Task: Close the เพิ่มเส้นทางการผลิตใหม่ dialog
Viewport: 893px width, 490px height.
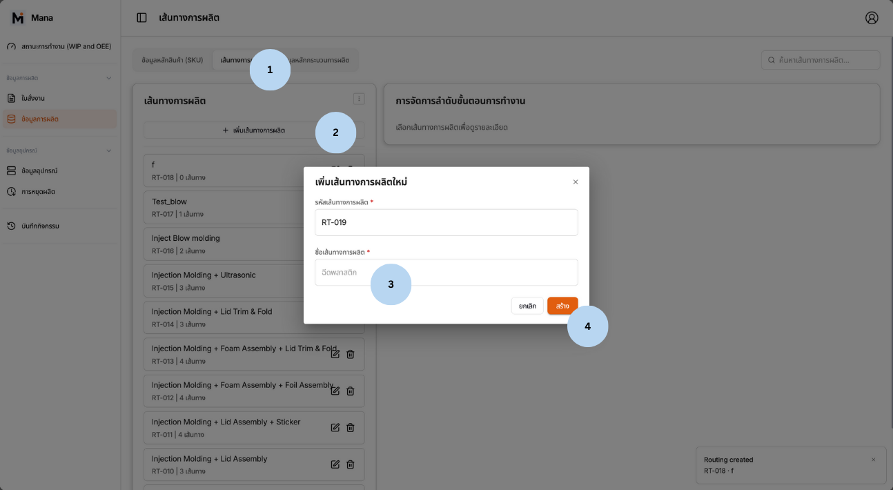Action: pos(576,182)
